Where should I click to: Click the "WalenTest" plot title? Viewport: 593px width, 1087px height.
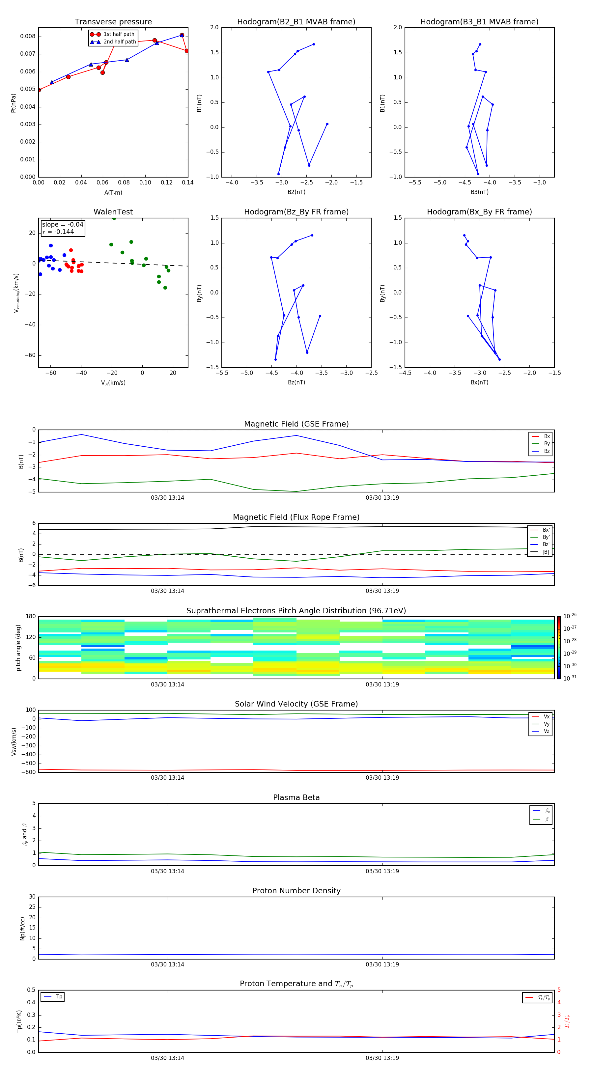[113, 212]
